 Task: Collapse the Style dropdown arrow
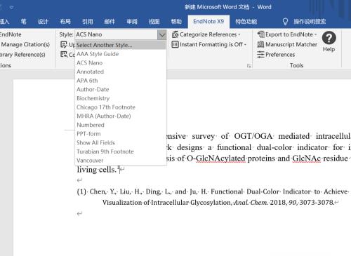pos(162,35)
